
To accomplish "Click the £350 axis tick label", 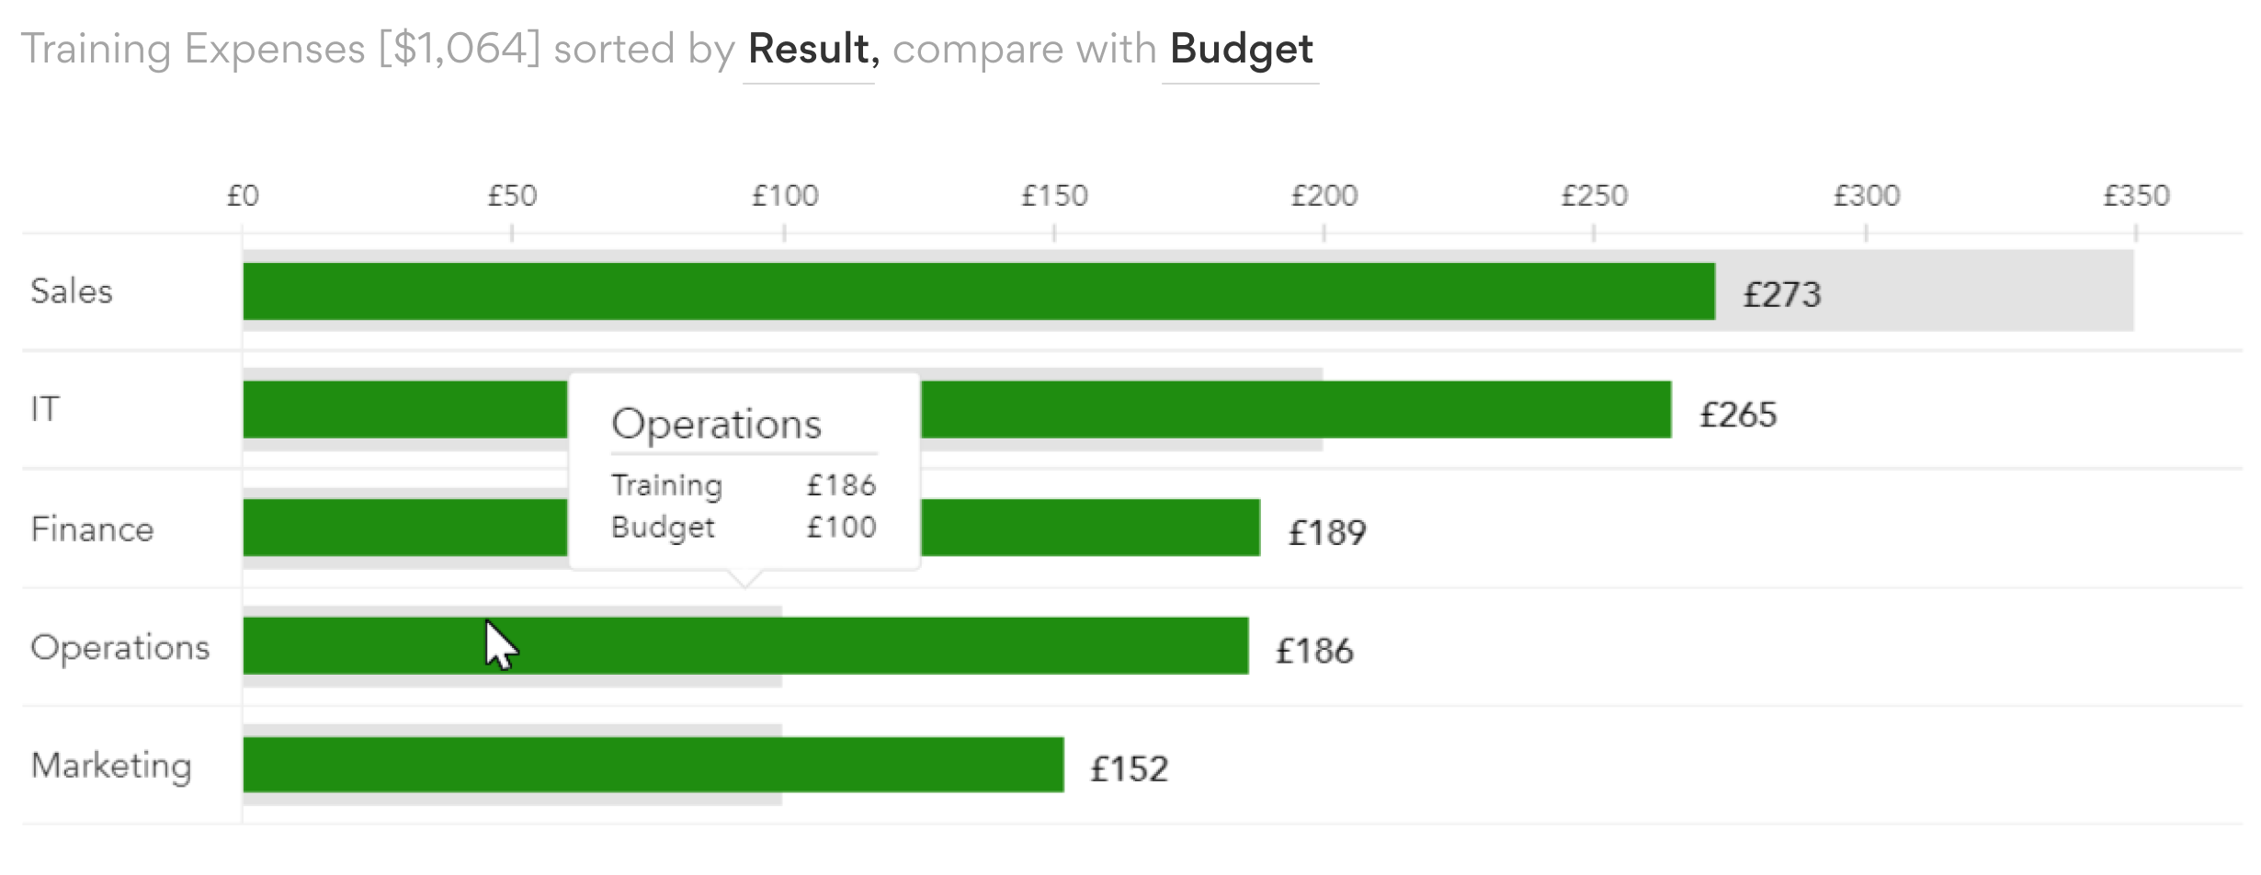I will pos(2136,196).
